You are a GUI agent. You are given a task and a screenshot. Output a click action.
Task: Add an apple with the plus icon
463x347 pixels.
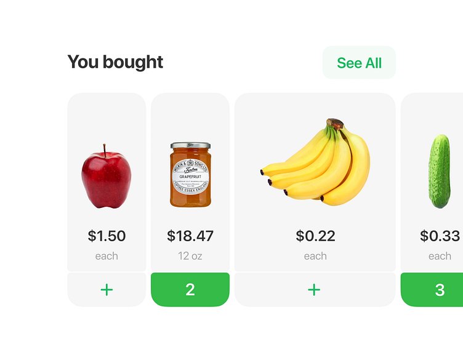(x=107, y=290)
